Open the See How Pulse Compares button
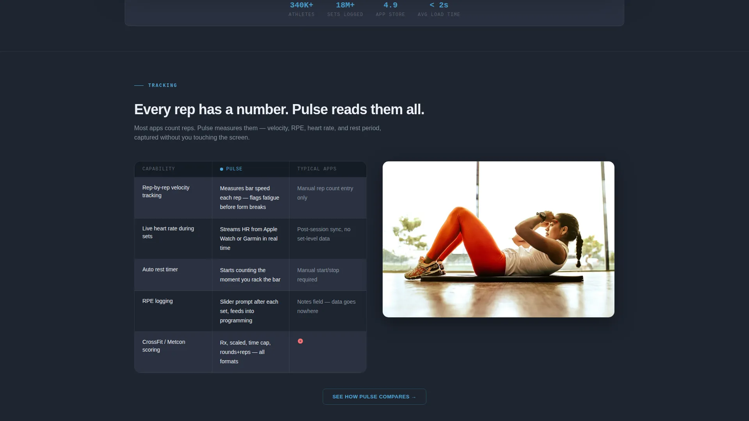Image resolution: width=749 pixels, height=421 pixels. click(374, 396)
